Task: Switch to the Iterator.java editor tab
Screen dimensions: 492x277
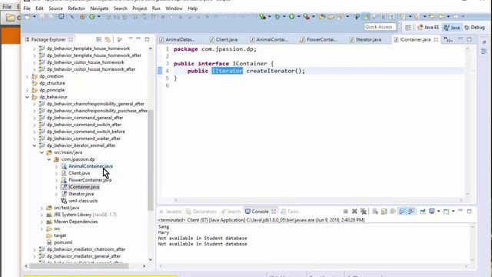Action: [366, 39]
